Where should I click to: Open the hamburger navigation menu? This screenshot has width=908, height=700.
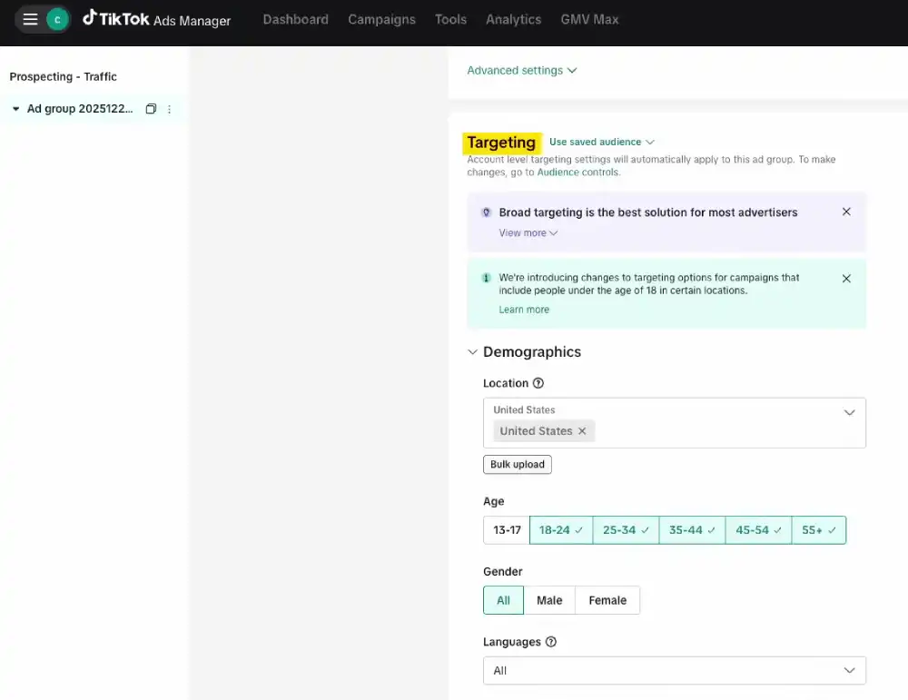tap(30, 18)
